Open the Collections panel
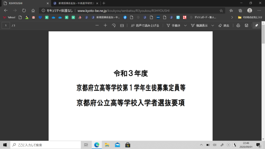 click(x=240, y=11)
